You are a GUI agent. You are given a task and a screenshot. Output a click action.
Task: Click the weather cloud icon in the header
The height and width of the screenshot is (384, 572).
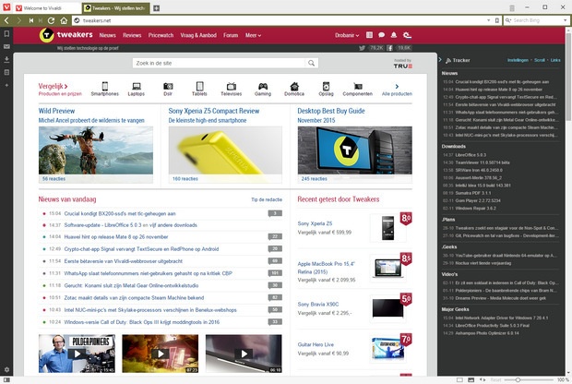(407, 35)
